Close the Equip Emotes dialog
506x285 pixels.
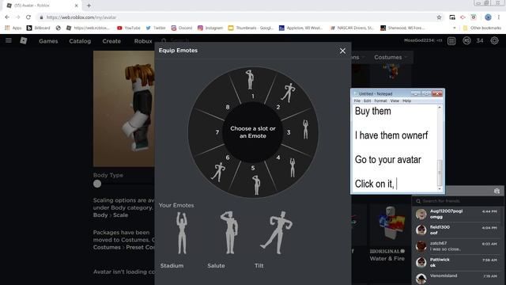[342, 51]
